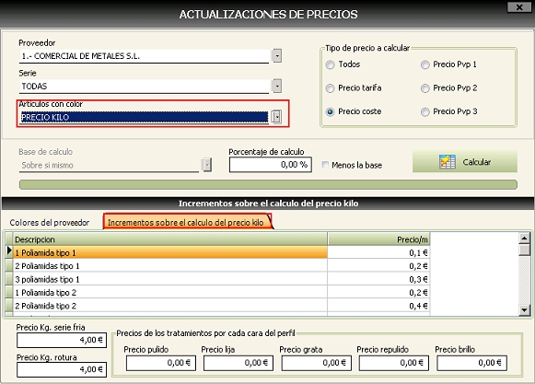The height and width of the screenshot is (384, 535).
Task: Click the scroll down arrow in the increments table
Action: click(x=525, y=310)
